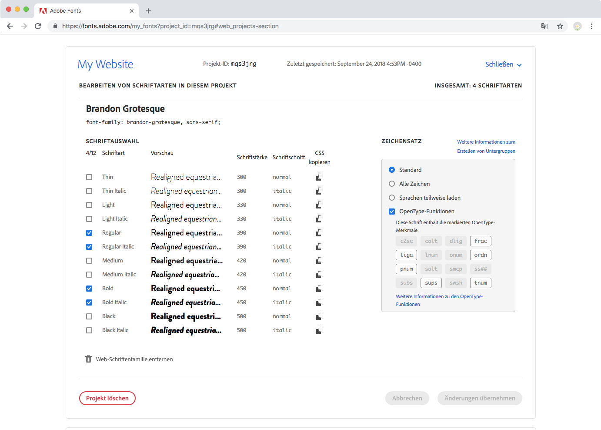Toggle the ordn OpenType feature
Image resolution: width=601 pixels, height=430 pixels.
click(x=481, y=255)
